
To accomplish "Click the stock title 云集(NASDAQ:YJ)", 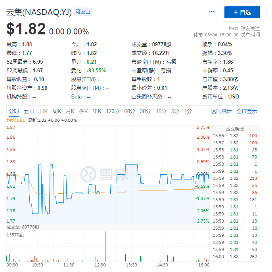I will tap(39, 12).
